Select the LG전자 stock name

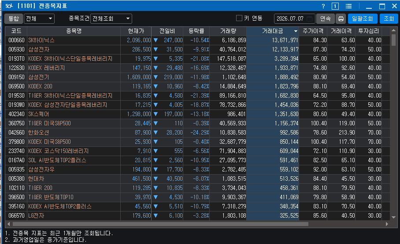(36, 215)
